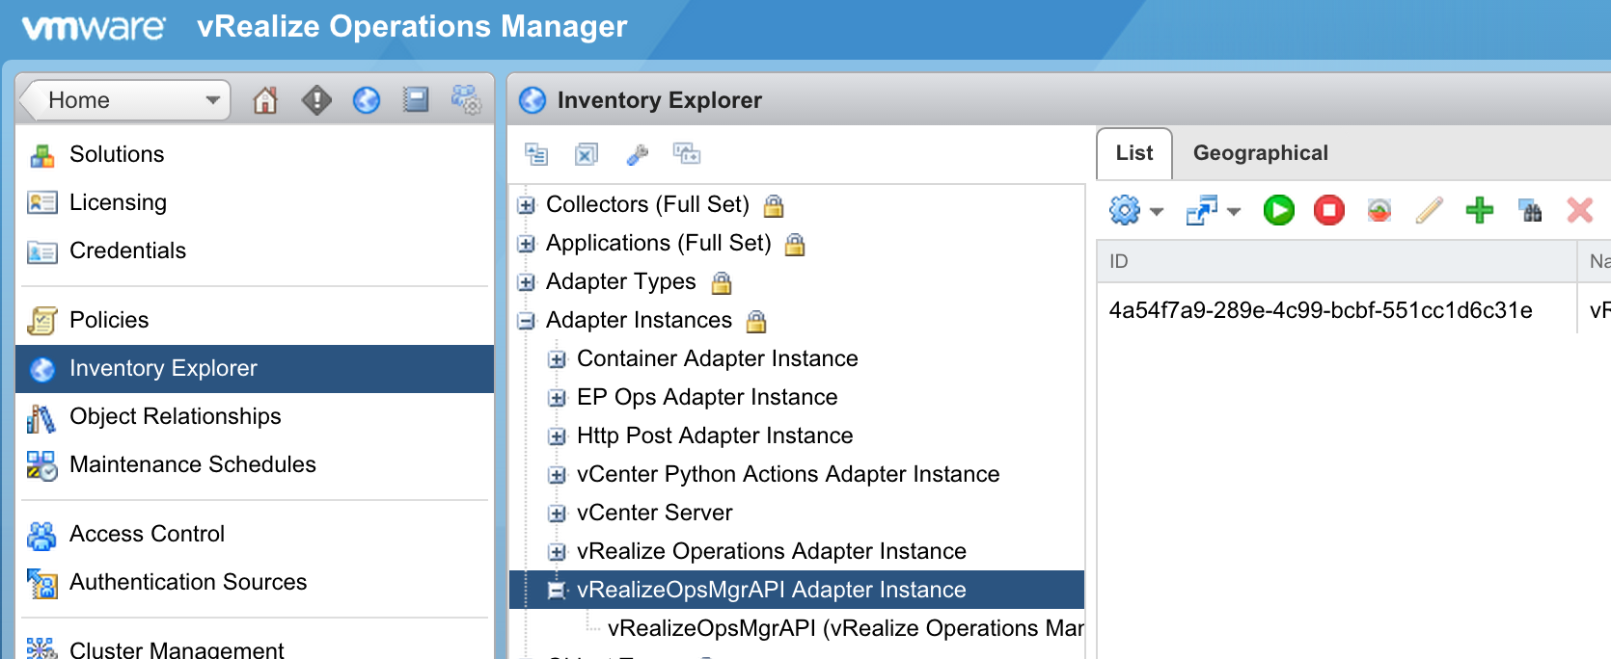
Task: Open Licensing in the left panel
Action: (x=118, y=202)
